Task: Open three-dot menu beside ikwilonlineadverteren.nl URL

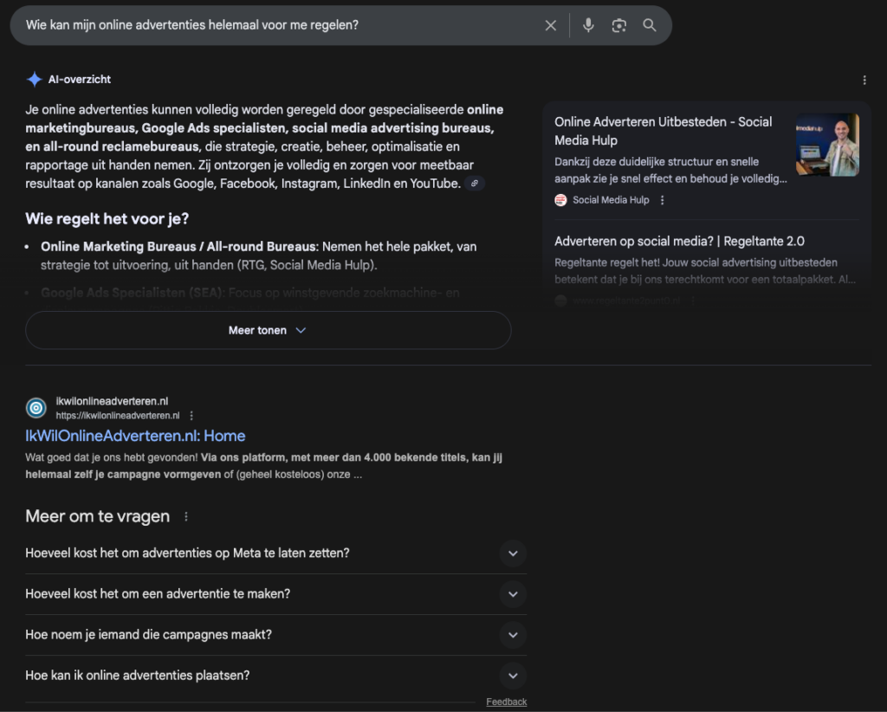Action: pos(191,416)
